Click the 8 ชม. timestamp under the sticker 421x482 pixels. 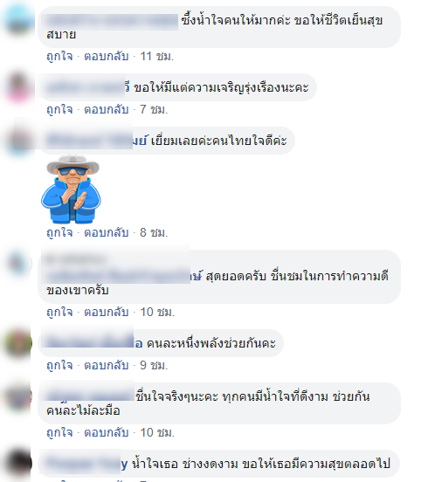(154, 232)
